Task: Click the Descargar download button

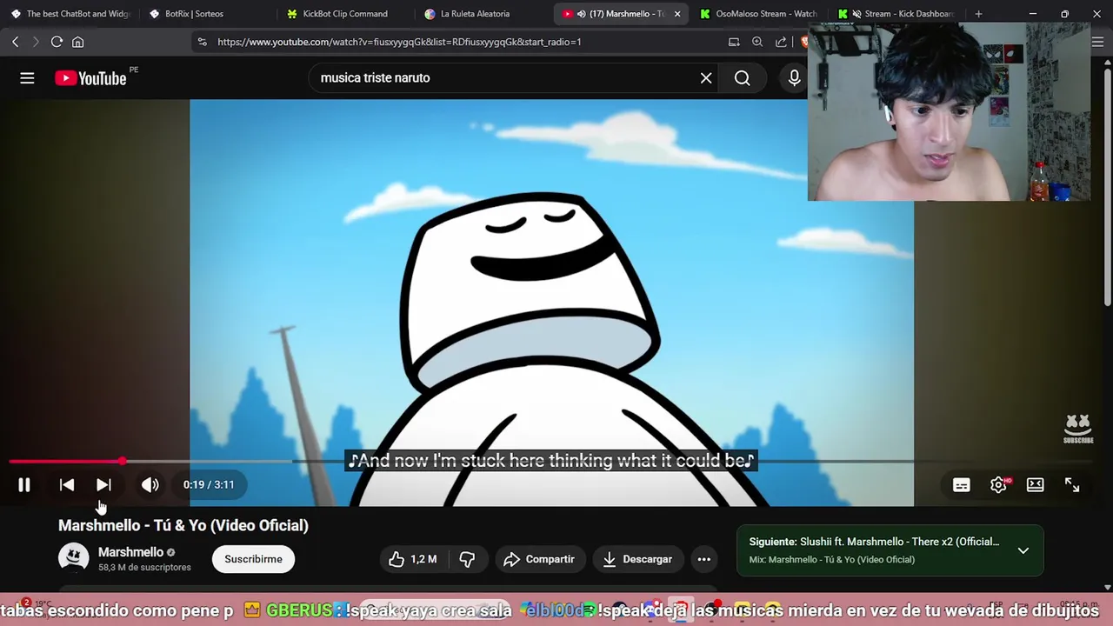Action: (x=637, y=559)
